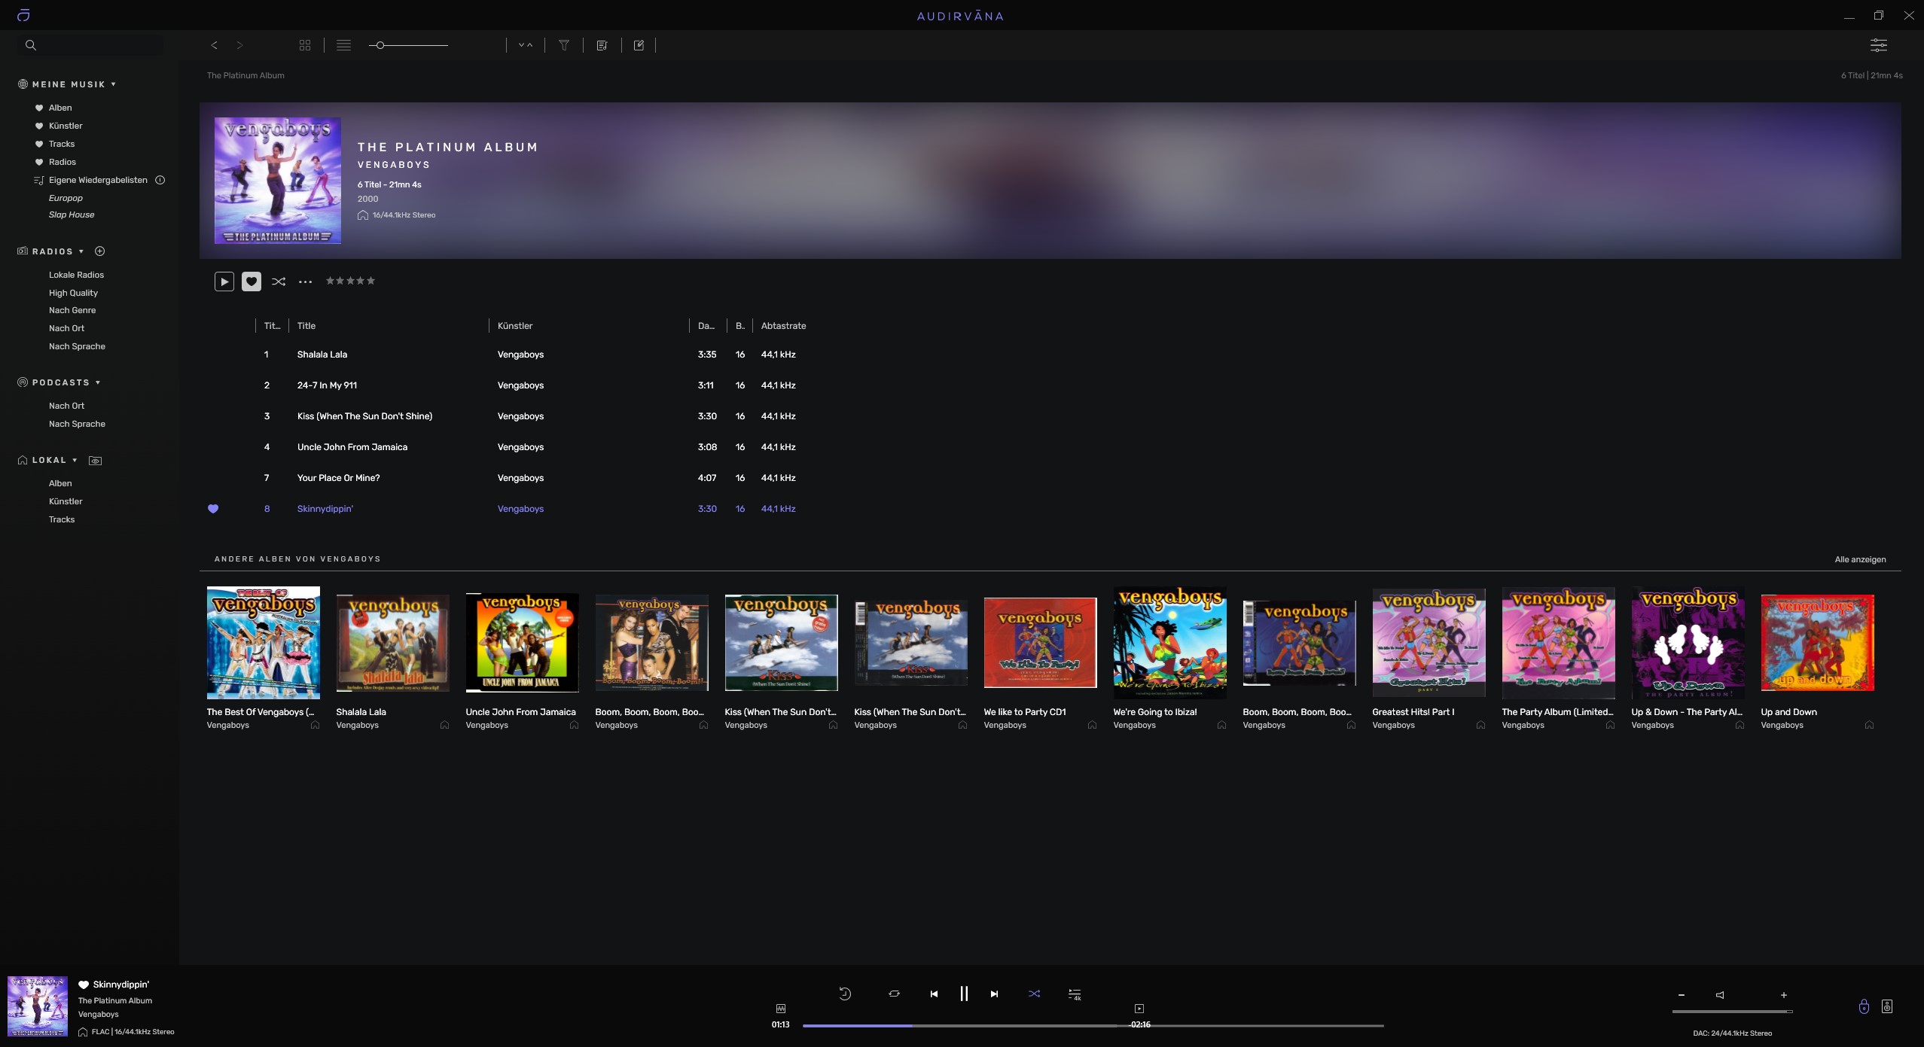The width and height of the screenshot is (1924, 1047).
Task: Open the three-dot album options menu
Action: click(x=305, y=282)
